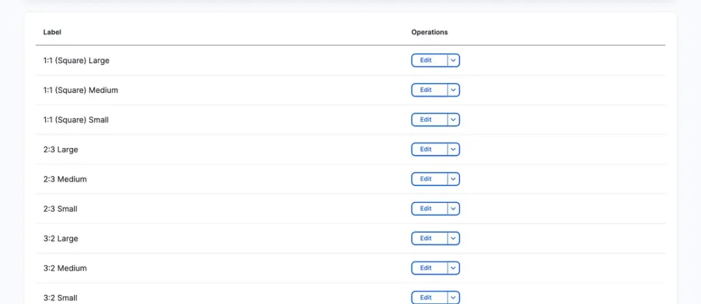Select the '2:3 Large' label text
701x304 pixels.
pyautogui.click(x=60, y=149)
